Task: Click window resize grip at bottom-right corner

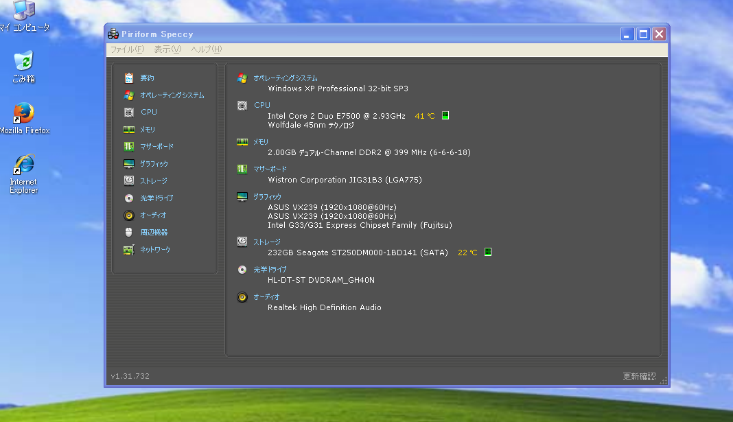Action: tap(664, 381)
